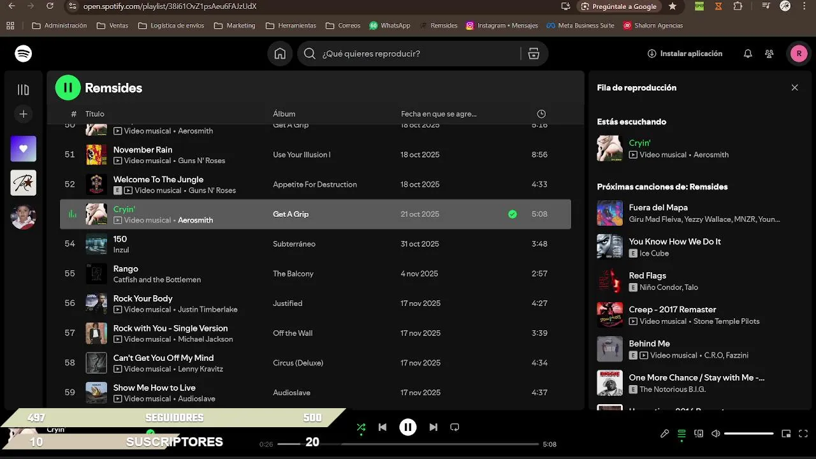
Task: Open the Marketing bookmarks folder
Action: pos(235,25)
